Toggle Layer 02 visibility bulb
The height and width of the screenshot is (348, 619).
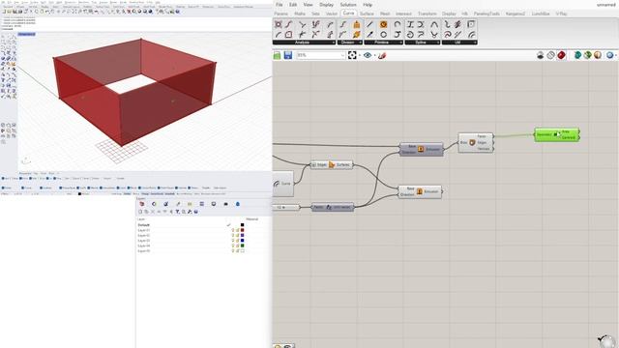click(x=233, y=235)
